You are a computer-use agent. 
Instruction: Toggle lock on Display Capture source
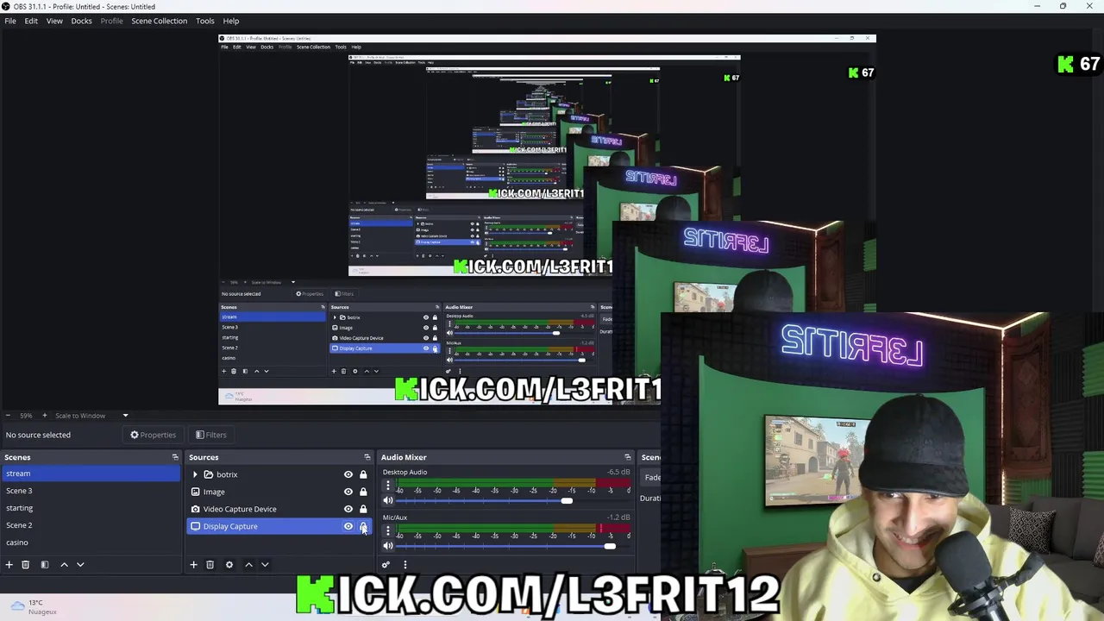pos(363,526)
